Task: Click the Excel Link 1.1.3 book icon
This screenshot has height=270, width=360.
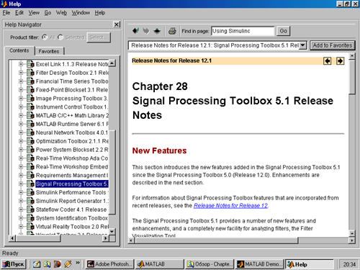Action: 30,64
